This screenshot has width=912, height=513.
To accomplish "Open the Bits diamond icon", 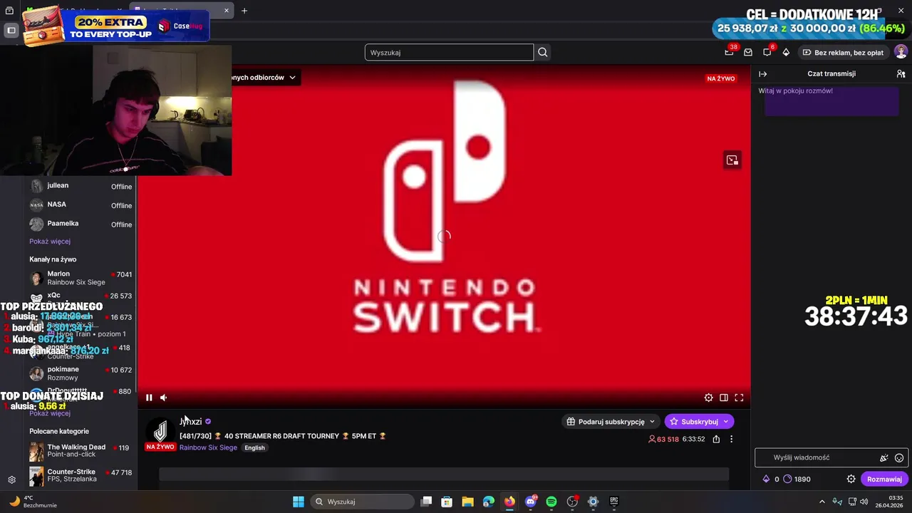I will point(786,52).
